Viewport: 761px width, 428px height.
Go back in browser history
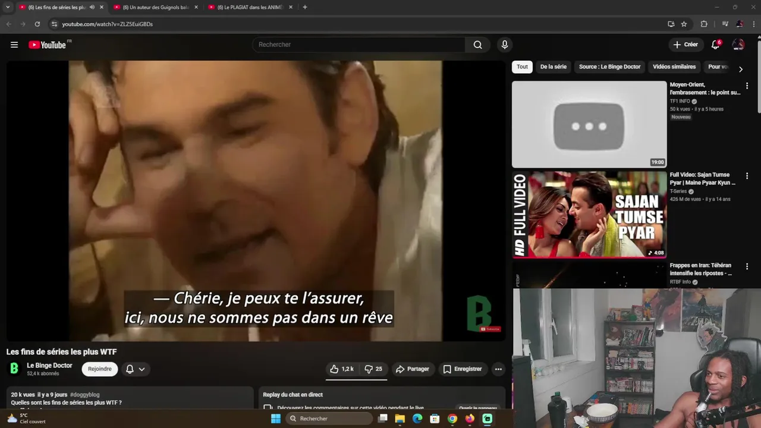8,24
